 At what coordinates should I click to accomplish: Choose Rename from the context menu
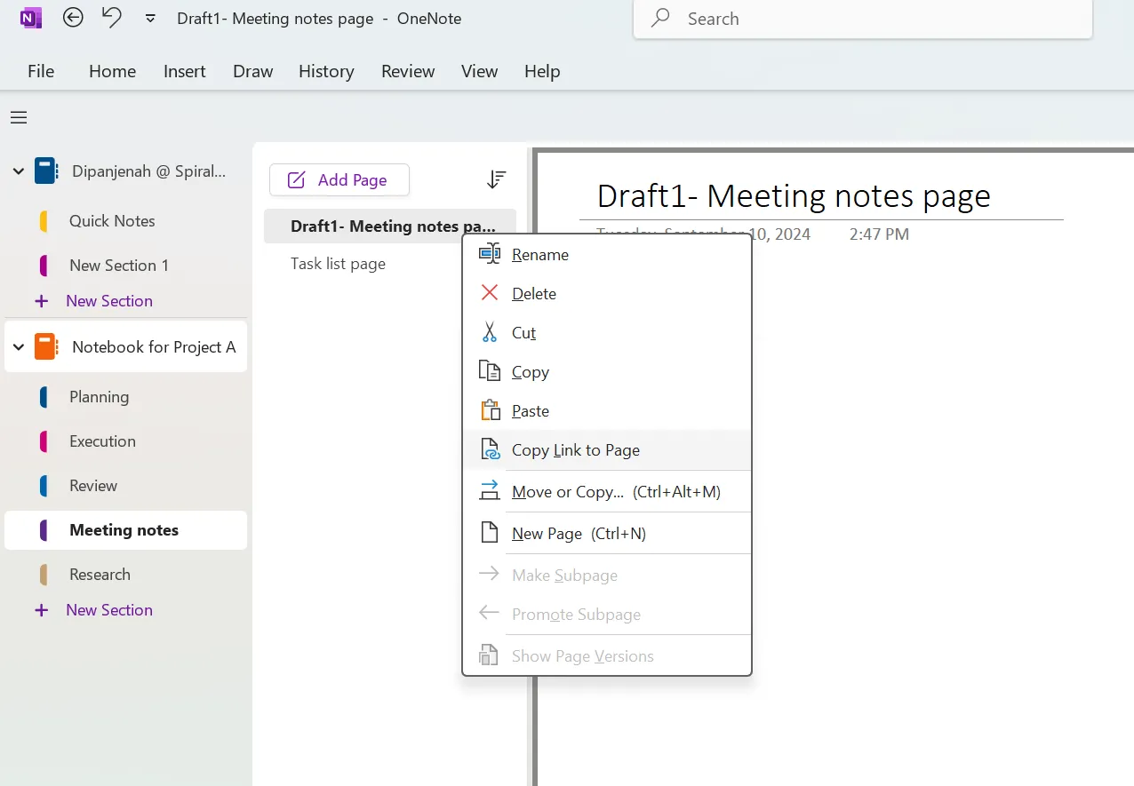(607, 255)
